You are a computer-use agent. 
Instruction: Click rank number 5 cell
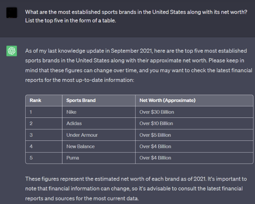pyautogui.click(x=44, y=158)
